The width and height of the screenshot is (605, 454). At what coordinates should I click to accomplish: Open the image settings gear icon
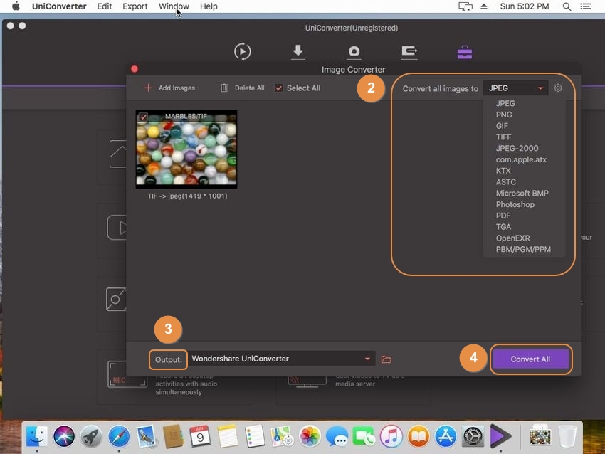tap(558, 88)
